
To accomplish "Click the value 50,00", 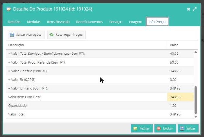I will 174,62.
